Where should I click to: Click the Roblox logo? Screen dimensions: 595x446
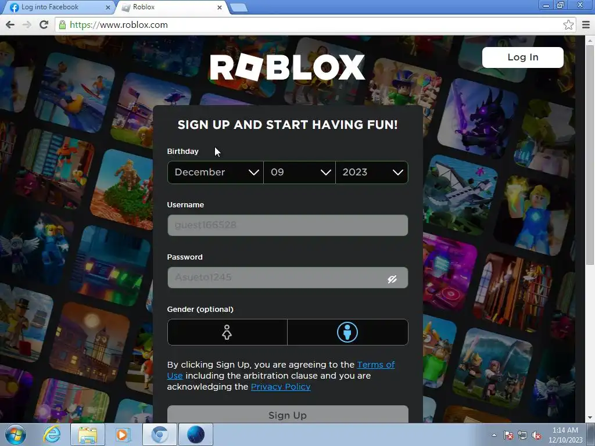tap(287, 67)
